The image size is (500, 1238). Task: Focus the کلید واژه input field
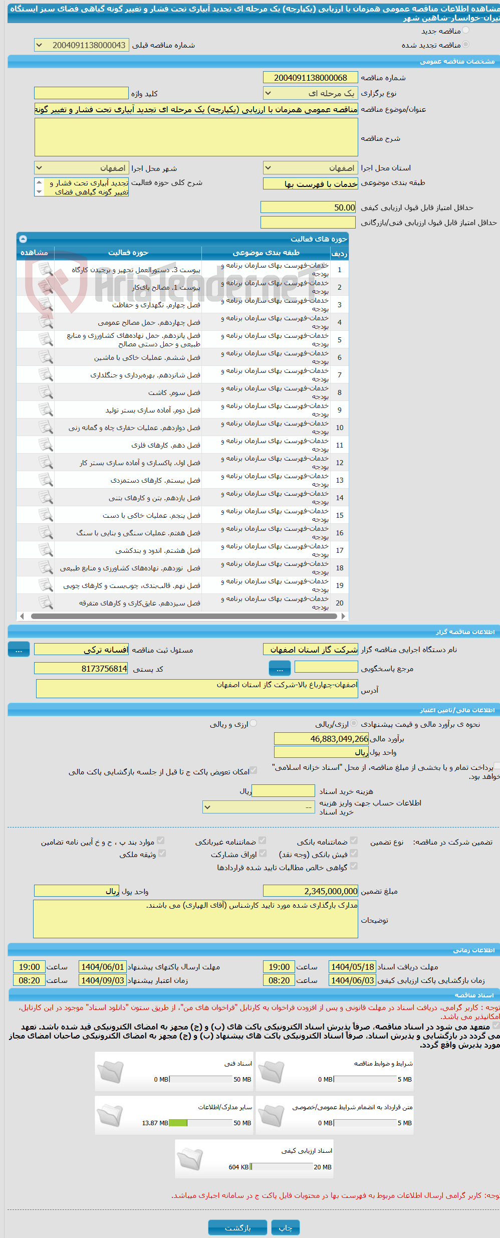click(81, 93)
